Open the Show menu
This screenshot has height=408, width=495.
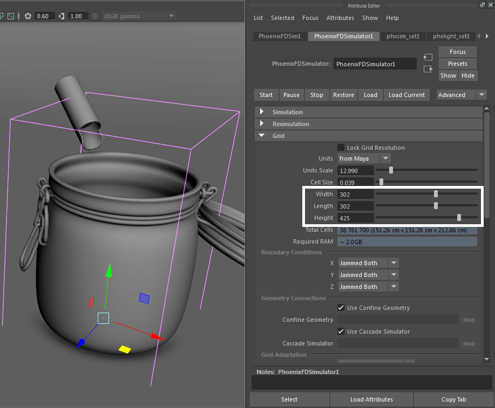pos(370,18)
